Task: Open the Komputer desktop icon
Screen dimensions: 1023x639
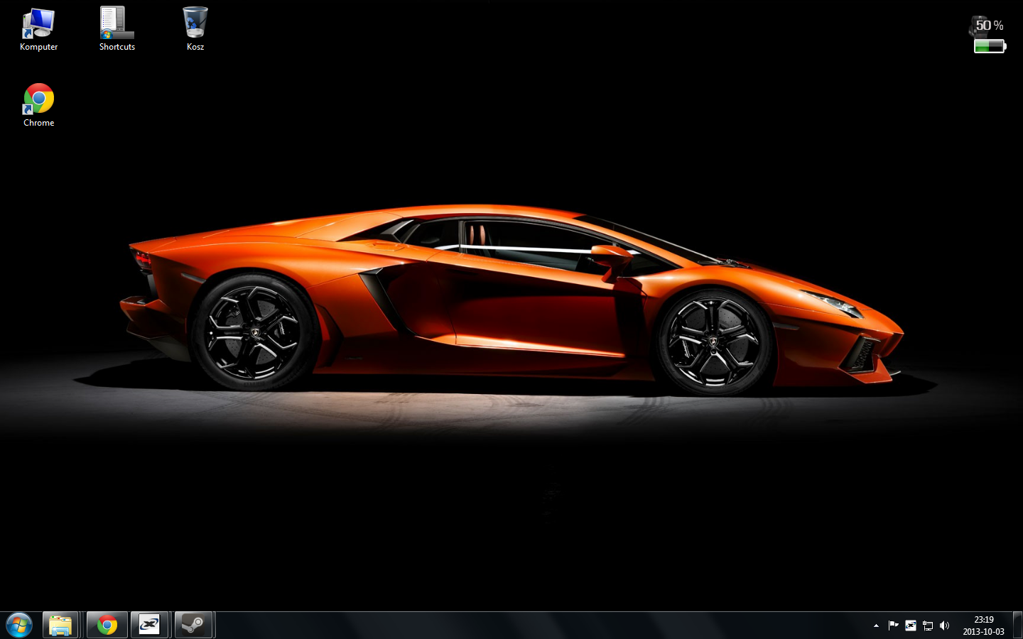Action: [x=38, y=29]
